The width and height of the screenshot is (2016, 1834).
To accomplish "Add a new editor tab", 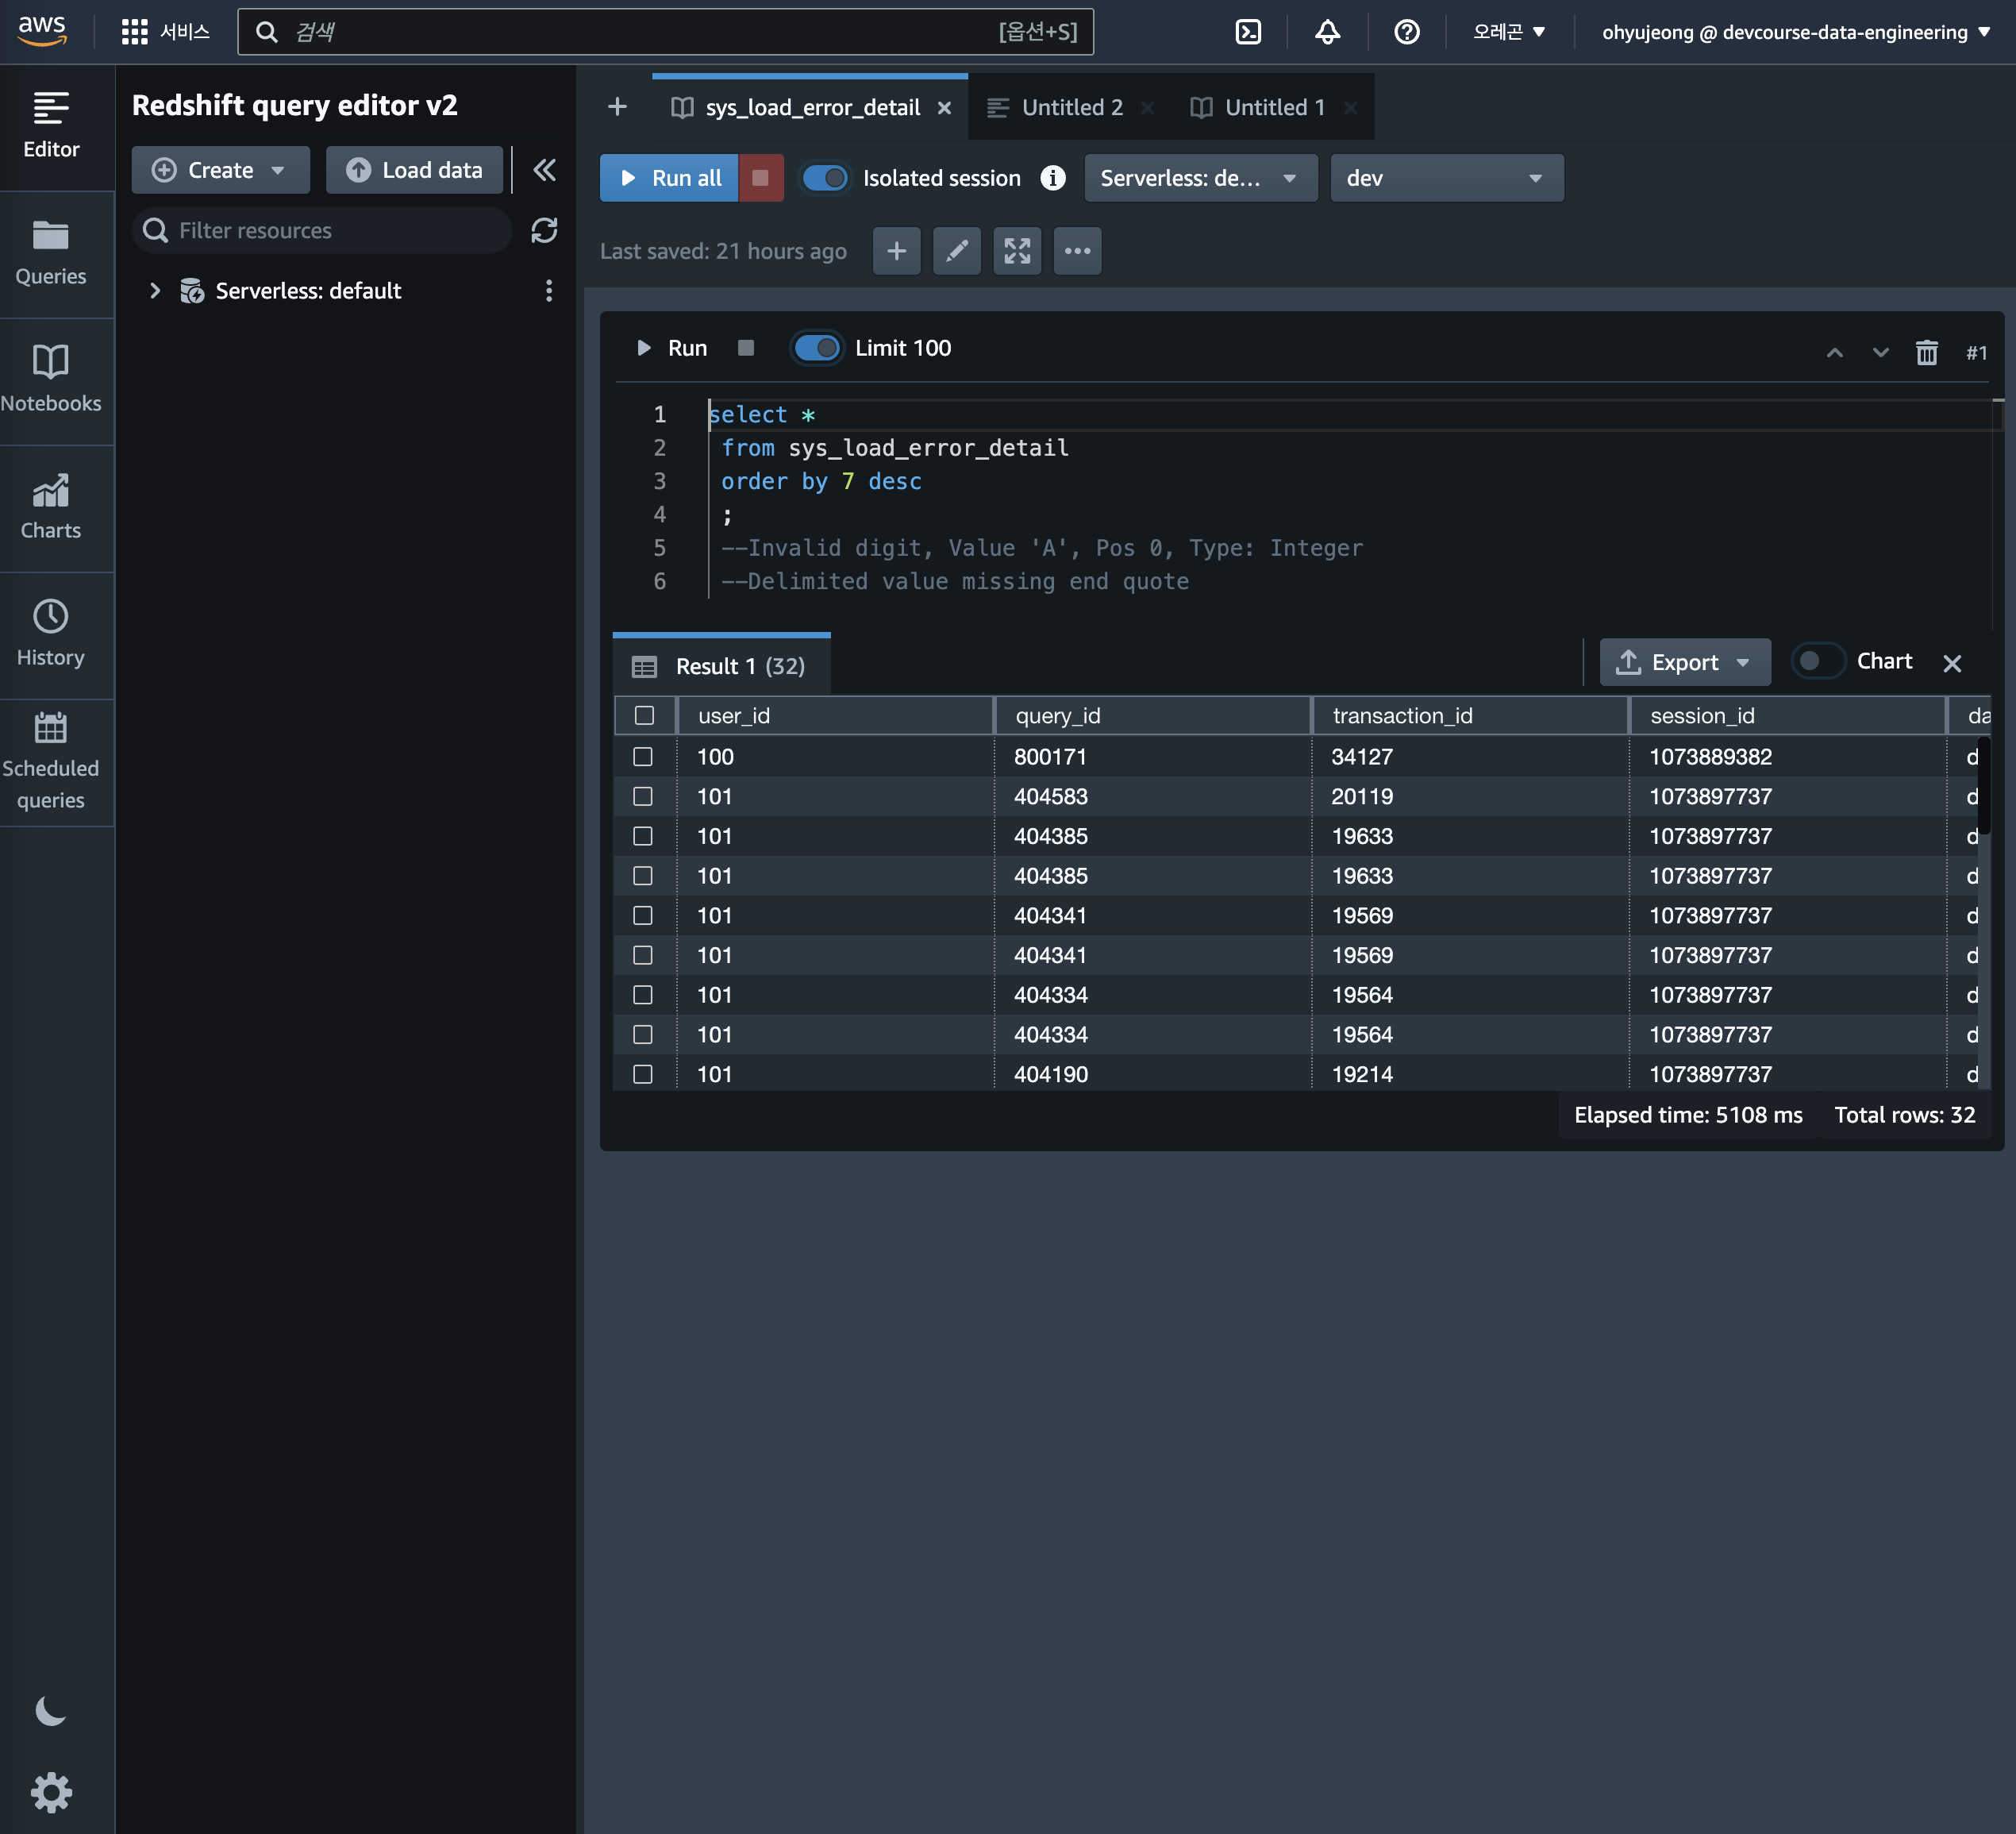I will [x=617, y=107].
